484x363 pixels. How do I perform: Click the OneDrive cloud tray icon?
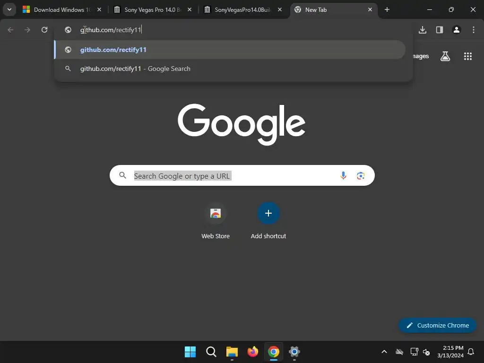pos(399,352)
